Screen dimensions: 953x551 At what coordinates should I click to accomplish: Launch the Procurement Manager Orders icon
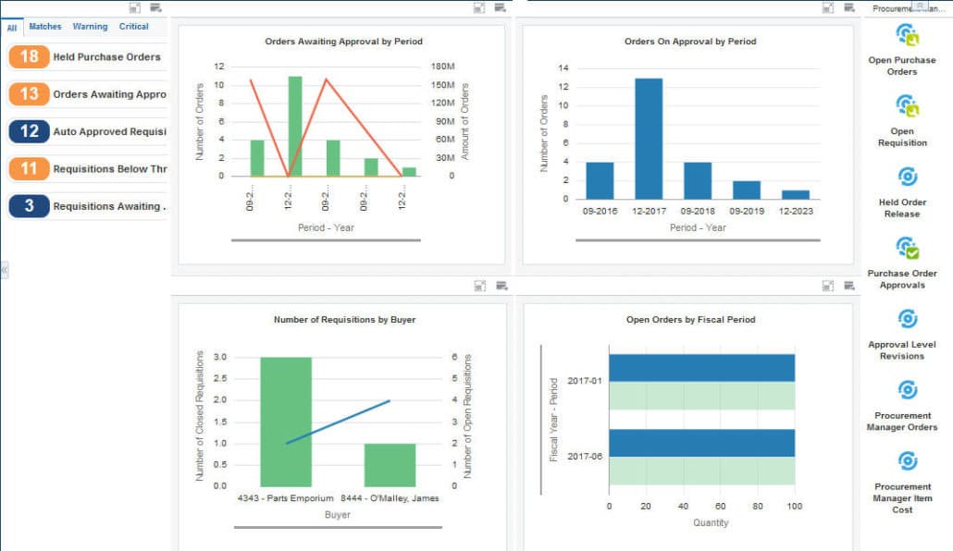pyautogui.click(x=907, y=389)
